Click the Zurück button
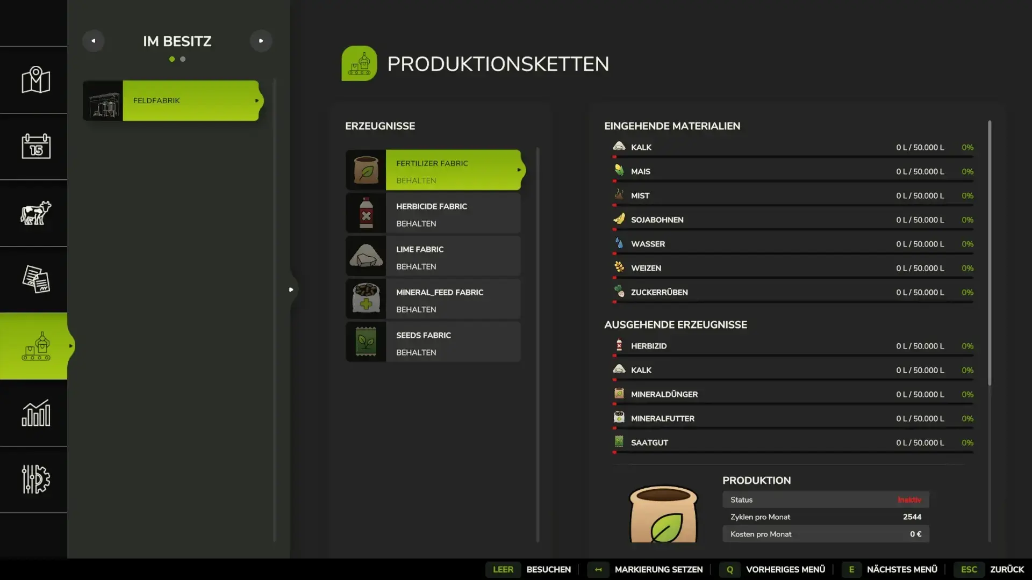The image size is (1032, 580). [1007, 569]
